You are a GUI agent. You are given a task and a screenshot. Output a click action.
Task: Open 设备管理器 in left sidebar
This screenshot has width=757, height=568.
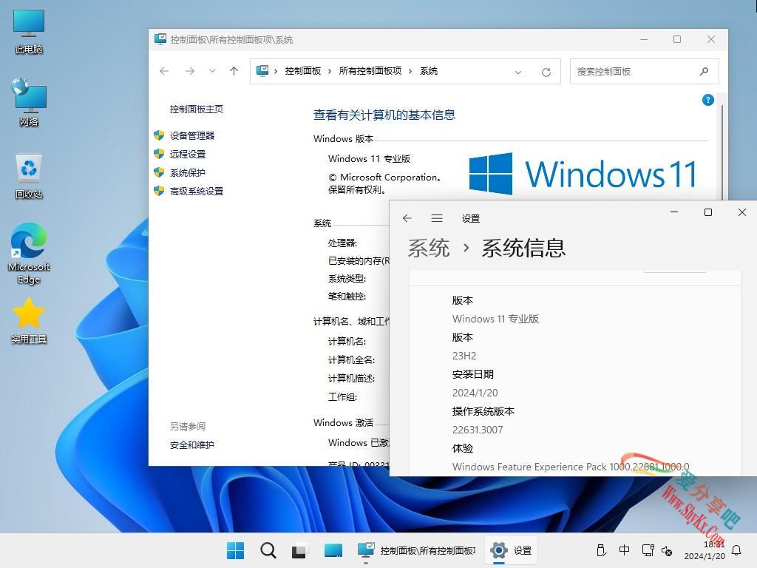pyautogui.click(x=192, y=136)
